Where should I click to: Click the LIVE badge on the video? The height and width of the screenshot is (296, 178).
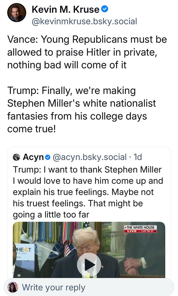(132, 231)
